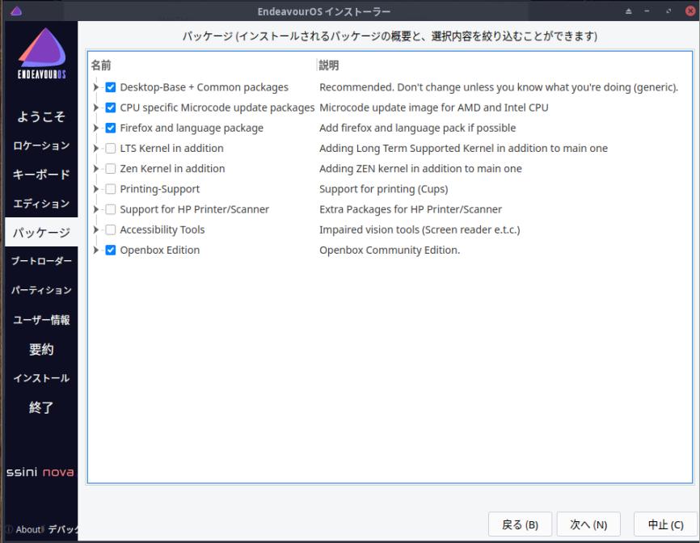The image size is (700, 543).
Task: Go back with the 戻る (B) button
Action: (x=520, y=524)
